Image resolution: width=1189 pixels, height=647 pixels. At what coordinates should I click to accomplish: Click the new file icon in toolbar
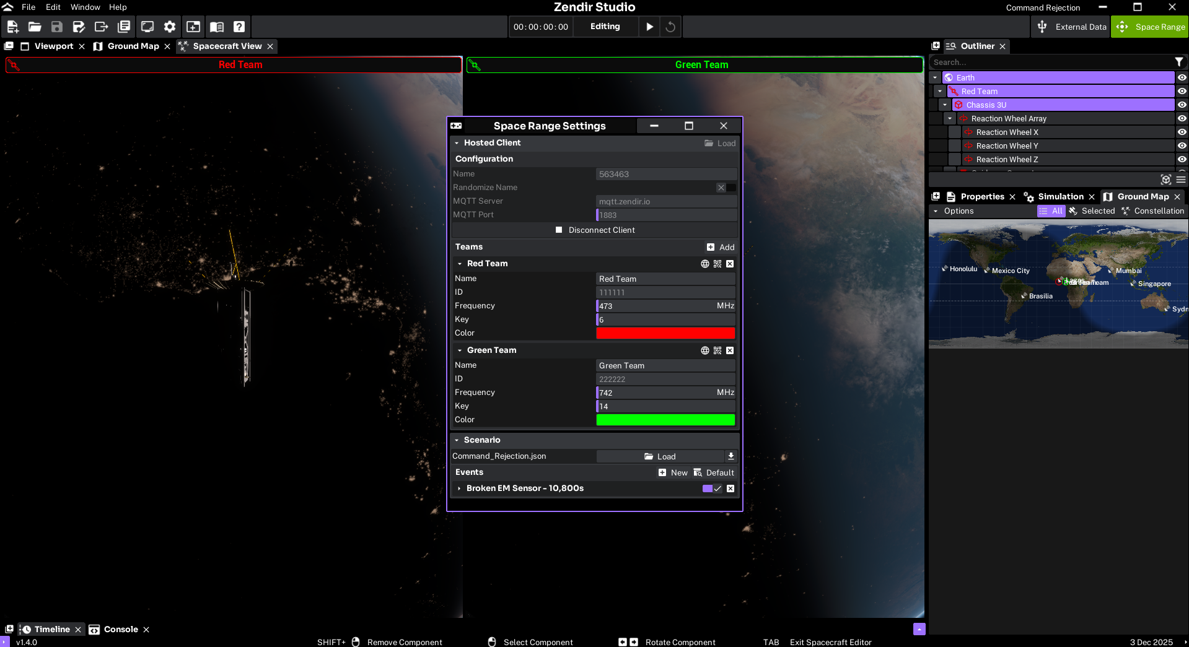(12, 27)
